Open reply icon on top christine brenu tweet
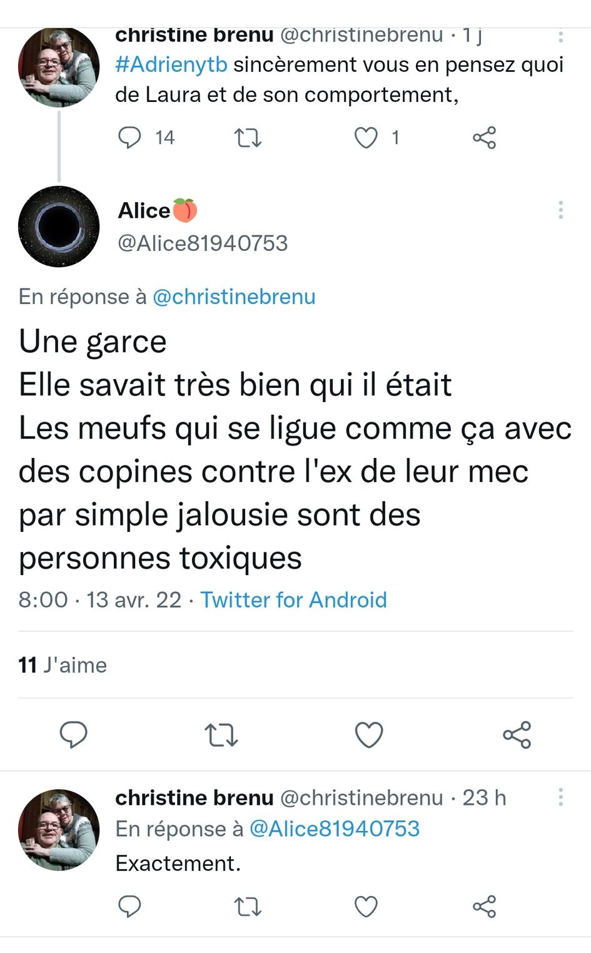 click(129, 137)
